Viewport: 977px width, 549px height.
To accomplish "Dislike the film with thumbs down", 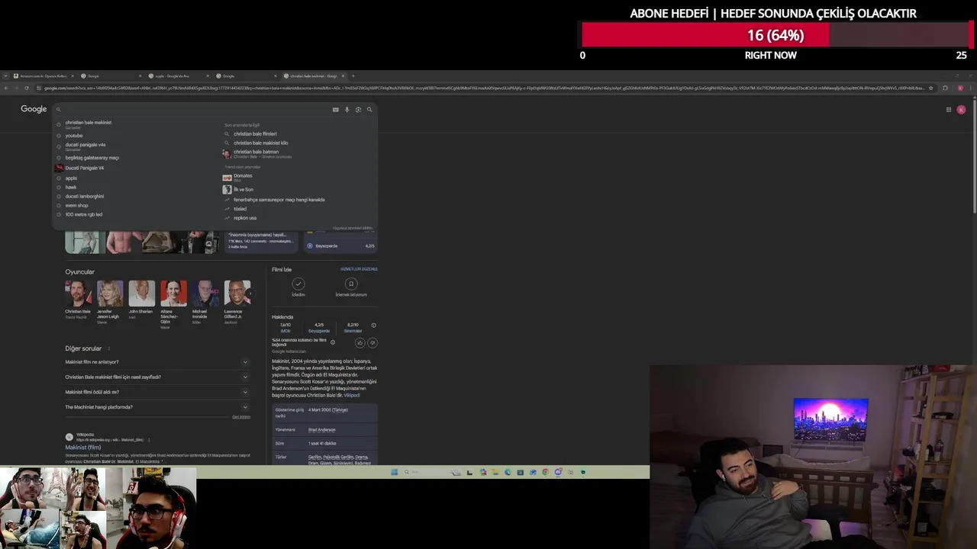I will point(372,343).
